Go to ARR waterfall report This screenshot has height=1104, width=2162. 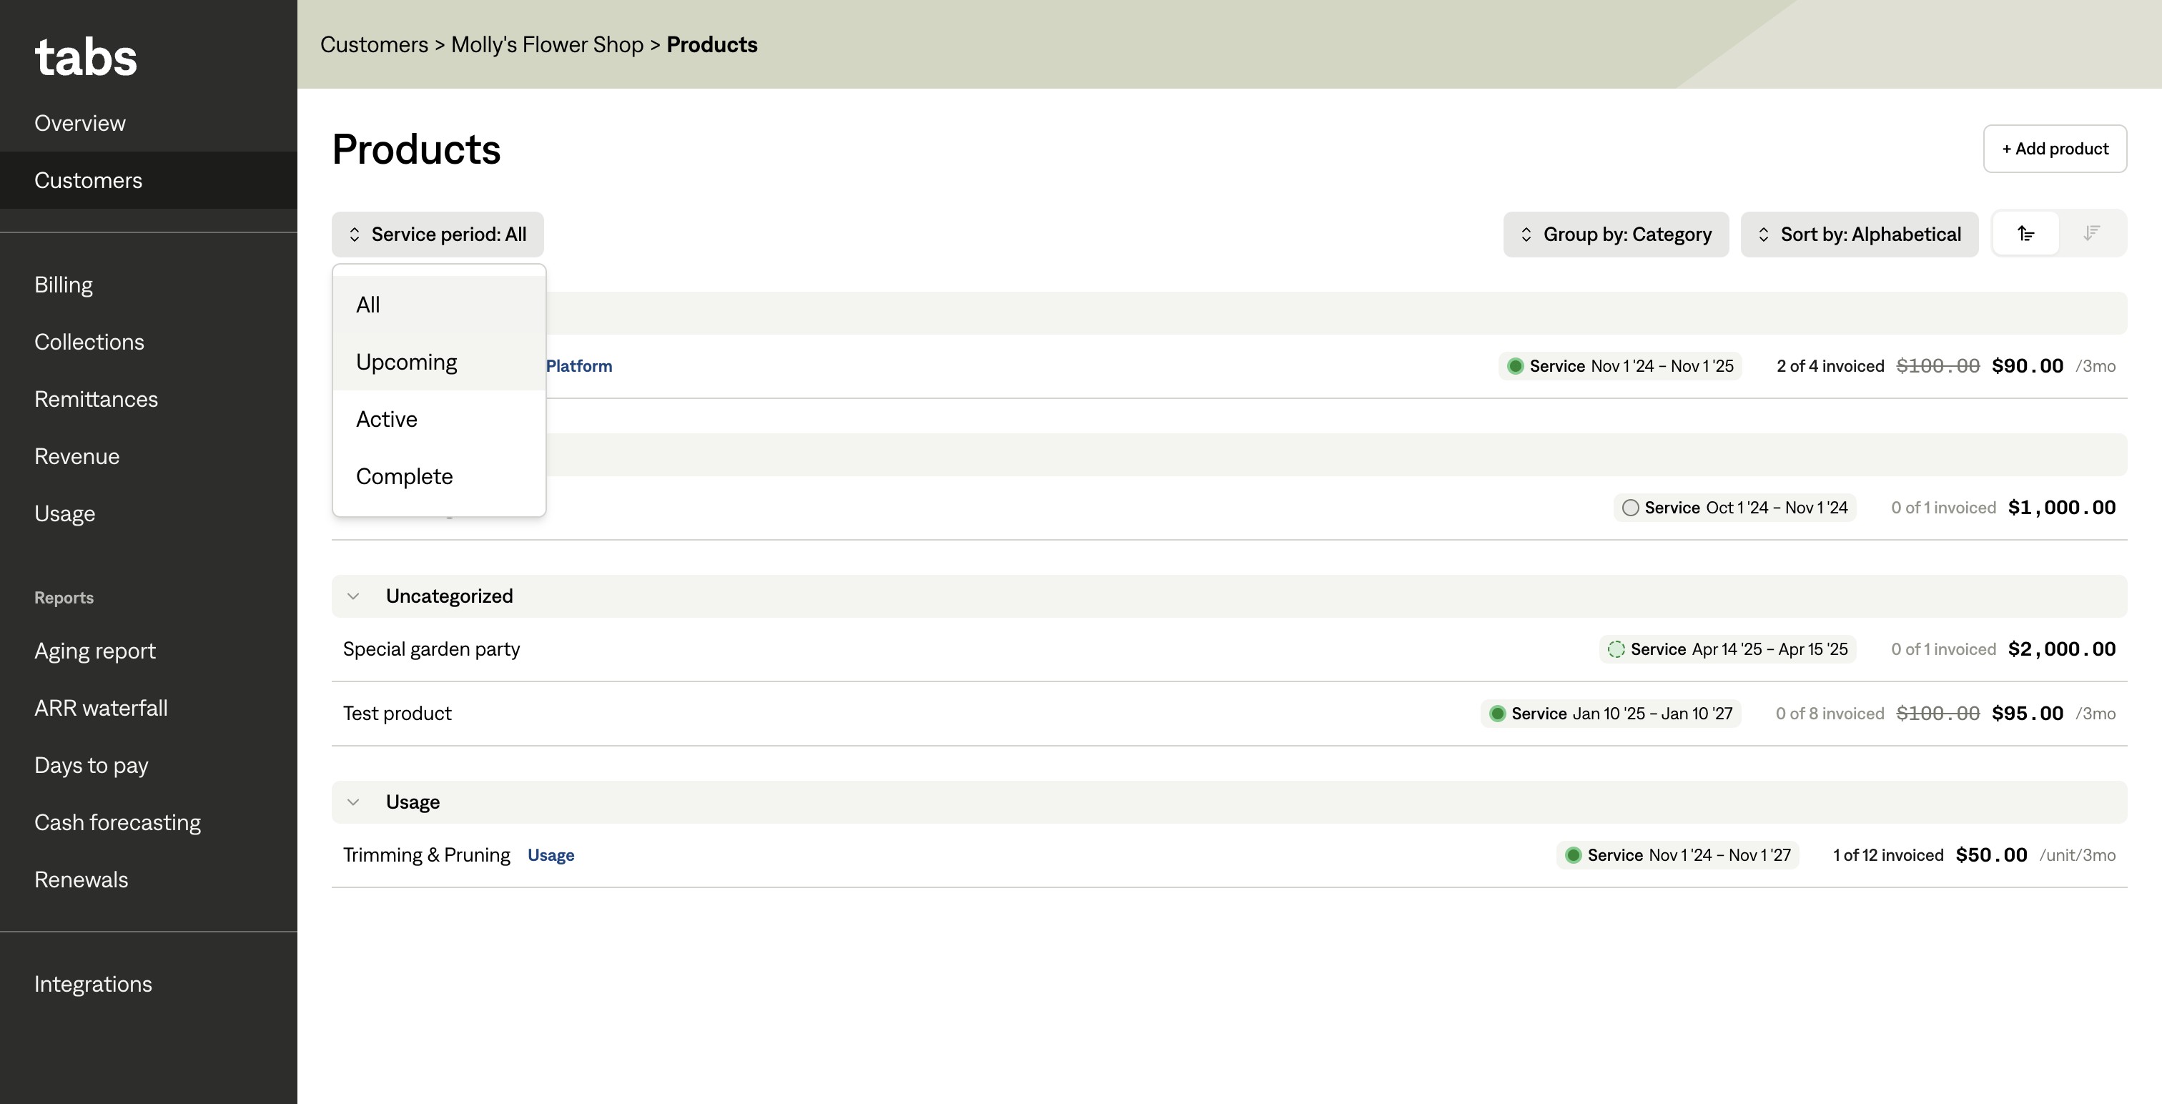click(x=101, y=708)
